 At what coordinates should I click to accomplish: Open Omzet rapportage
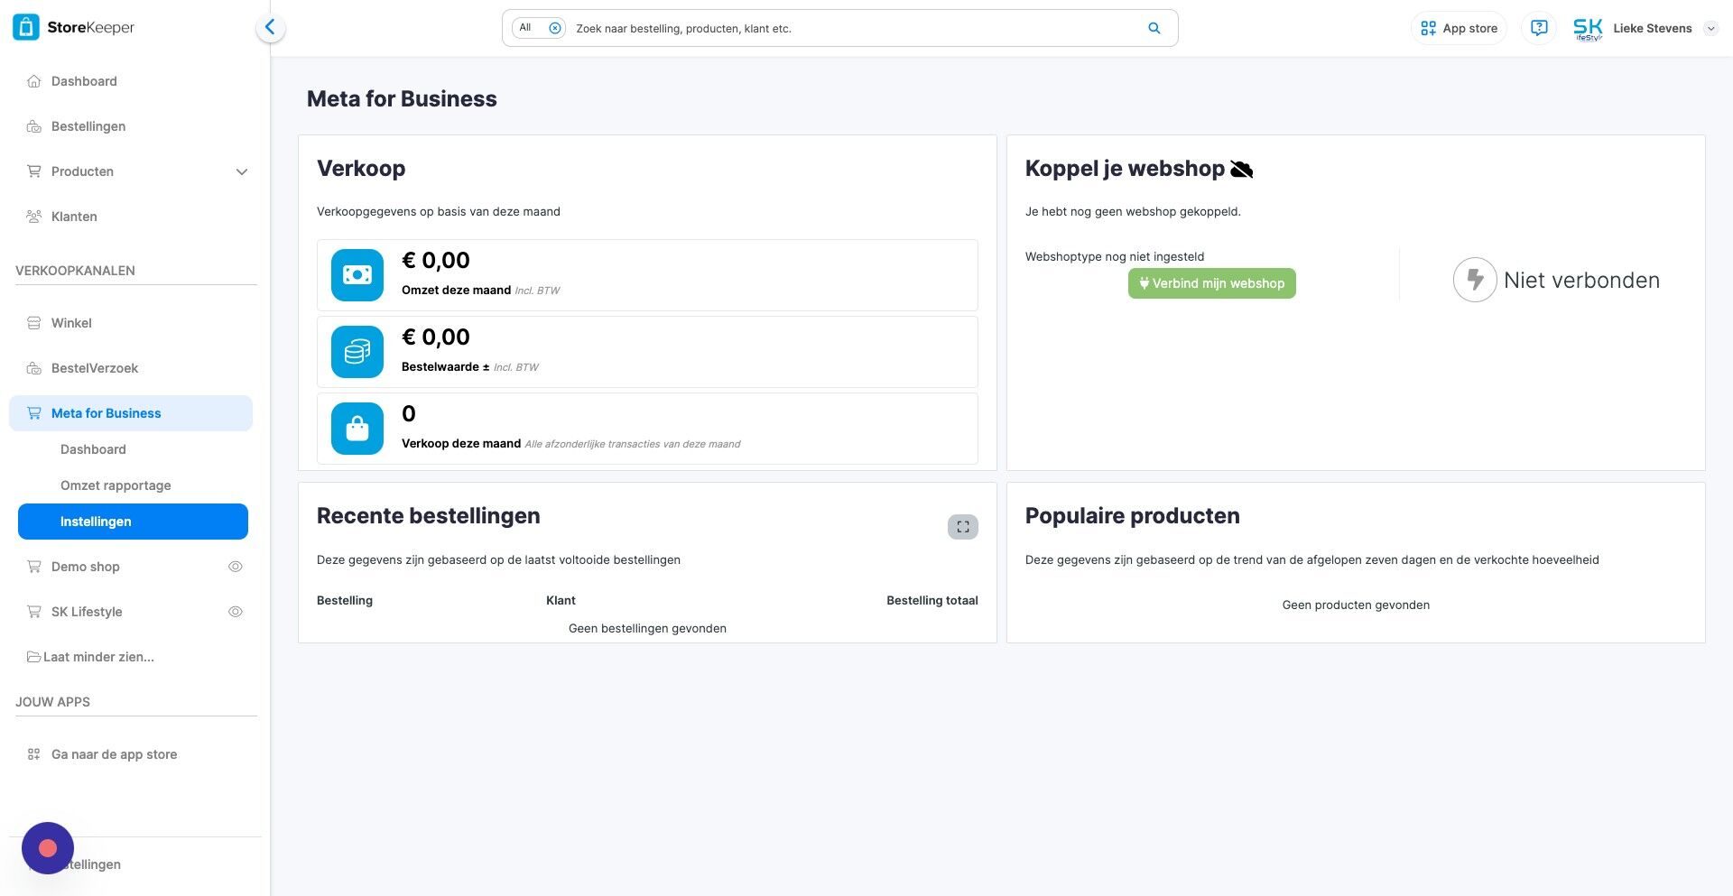[x=116, y=485]
